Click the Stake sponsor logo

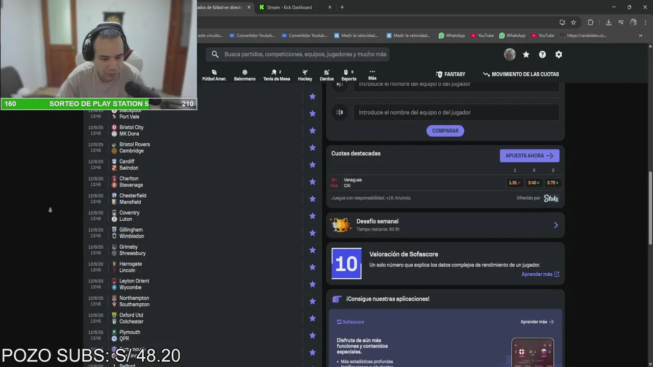tap(551, 198)
